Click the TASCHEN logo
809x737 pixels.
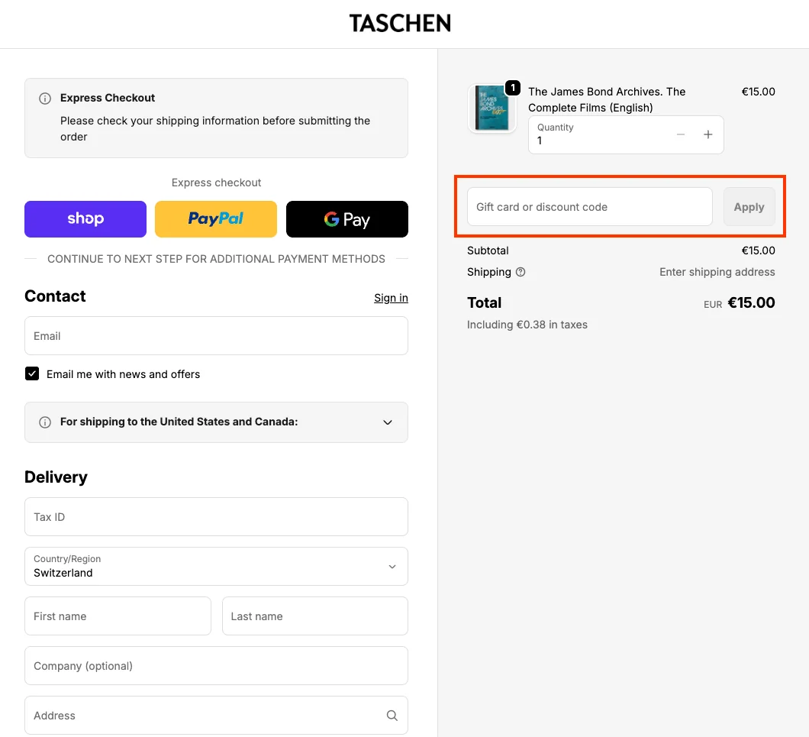(x=400, y=23)
